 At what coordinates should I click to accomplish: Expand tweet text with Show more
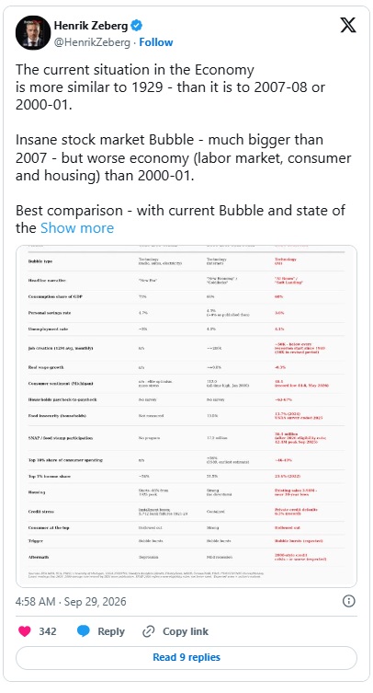[x=77, y=228]
